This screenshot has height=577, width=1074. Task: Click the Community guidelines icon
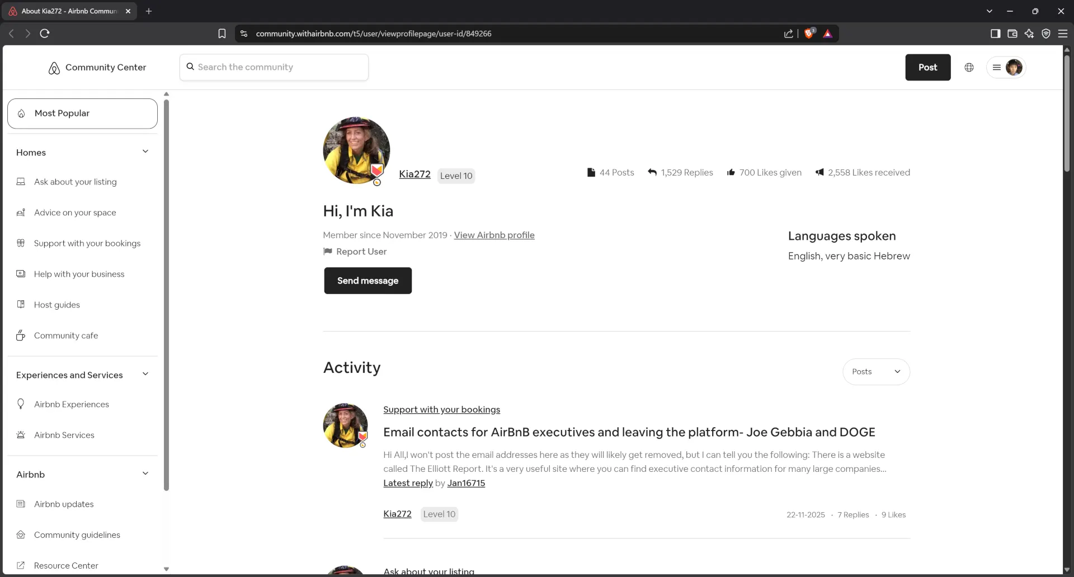[x=21, y=535]
